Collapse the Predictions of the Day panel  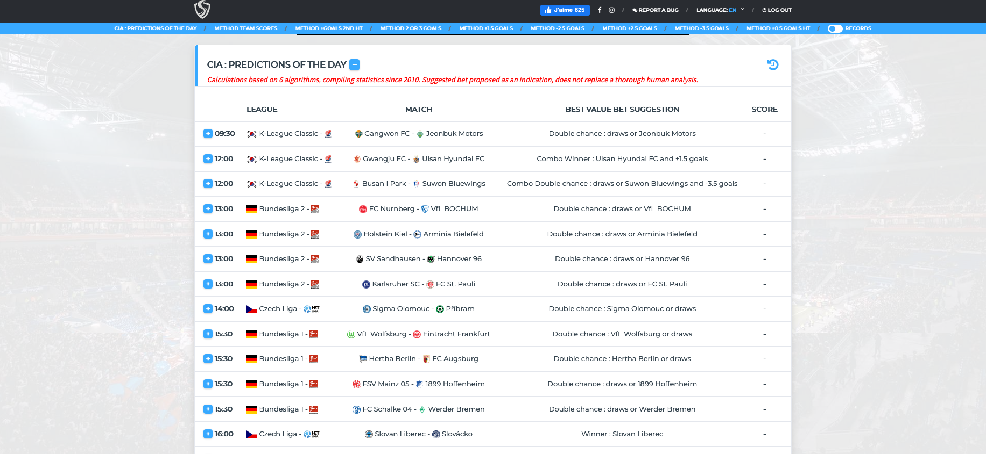[x=354, y=64]
